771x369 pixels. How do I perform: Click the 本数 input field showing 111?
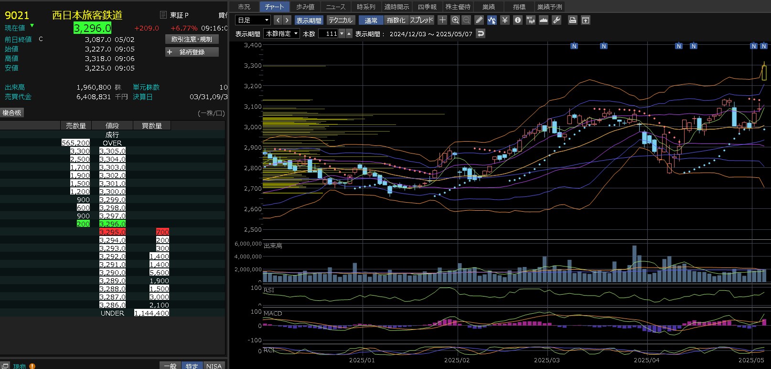tap(328, 33)
